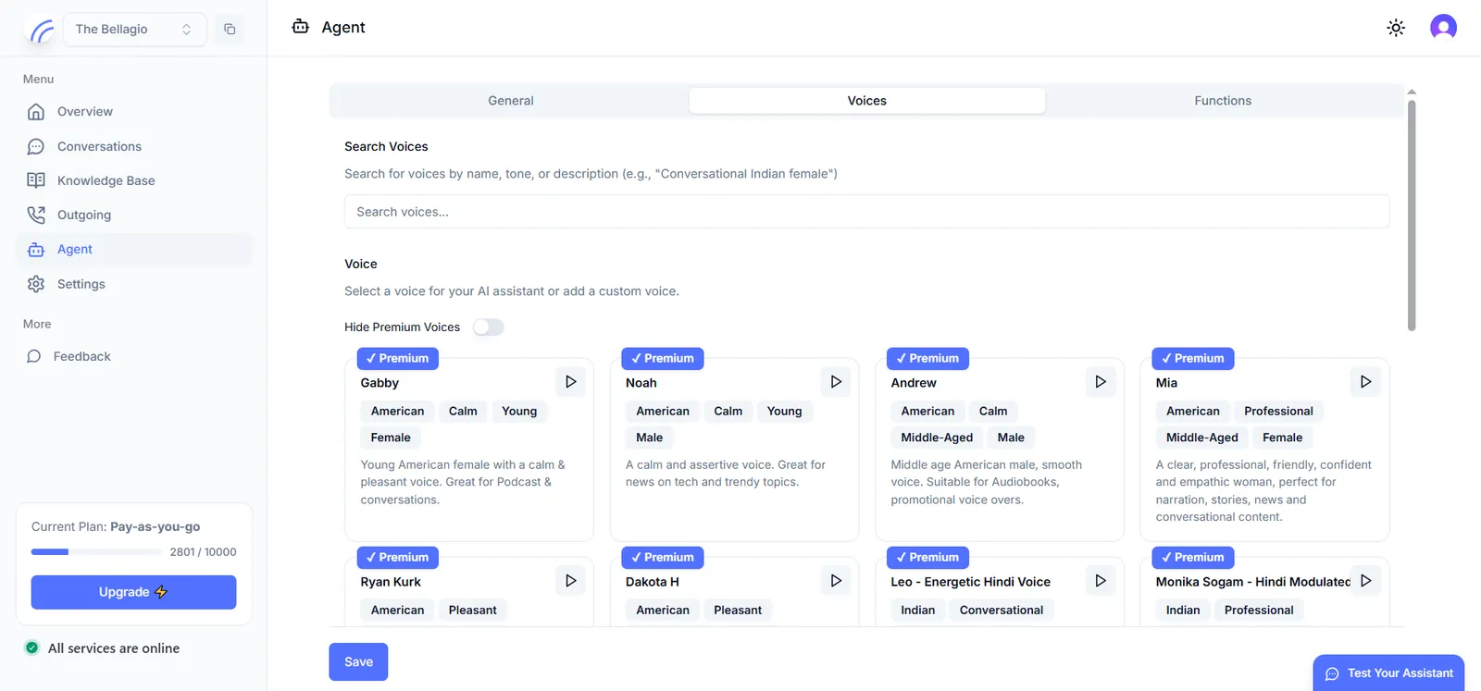1481x691 pixels.
Task: Open the Functions tab
Action: click(1223, 101)
